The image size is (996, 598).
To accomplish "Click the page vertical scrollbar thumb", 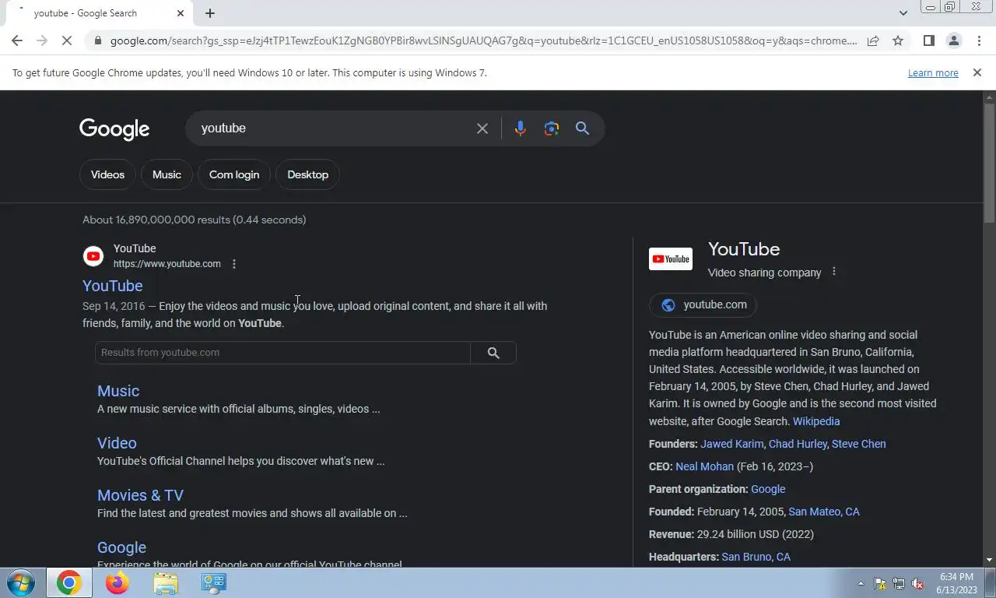I will point(990,164).
